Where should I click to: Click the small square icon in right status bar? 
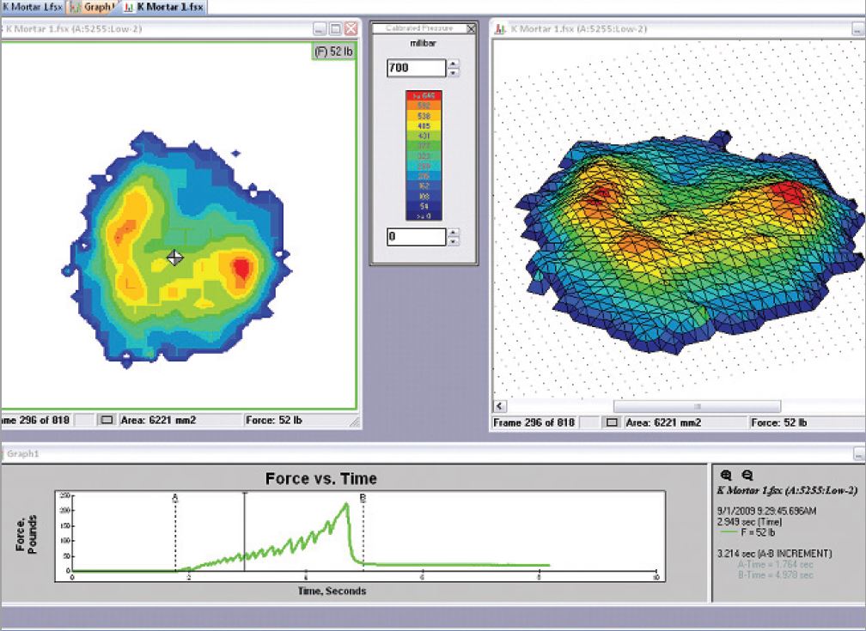[x=613, y=423]
